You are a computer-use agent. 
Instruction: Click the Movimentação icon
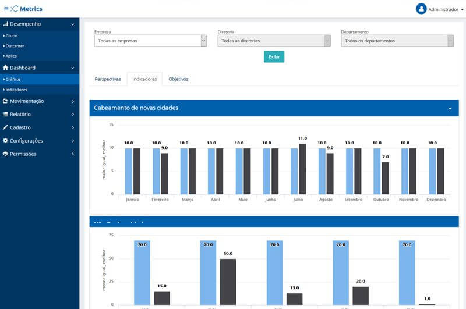[x=5, y=101]
